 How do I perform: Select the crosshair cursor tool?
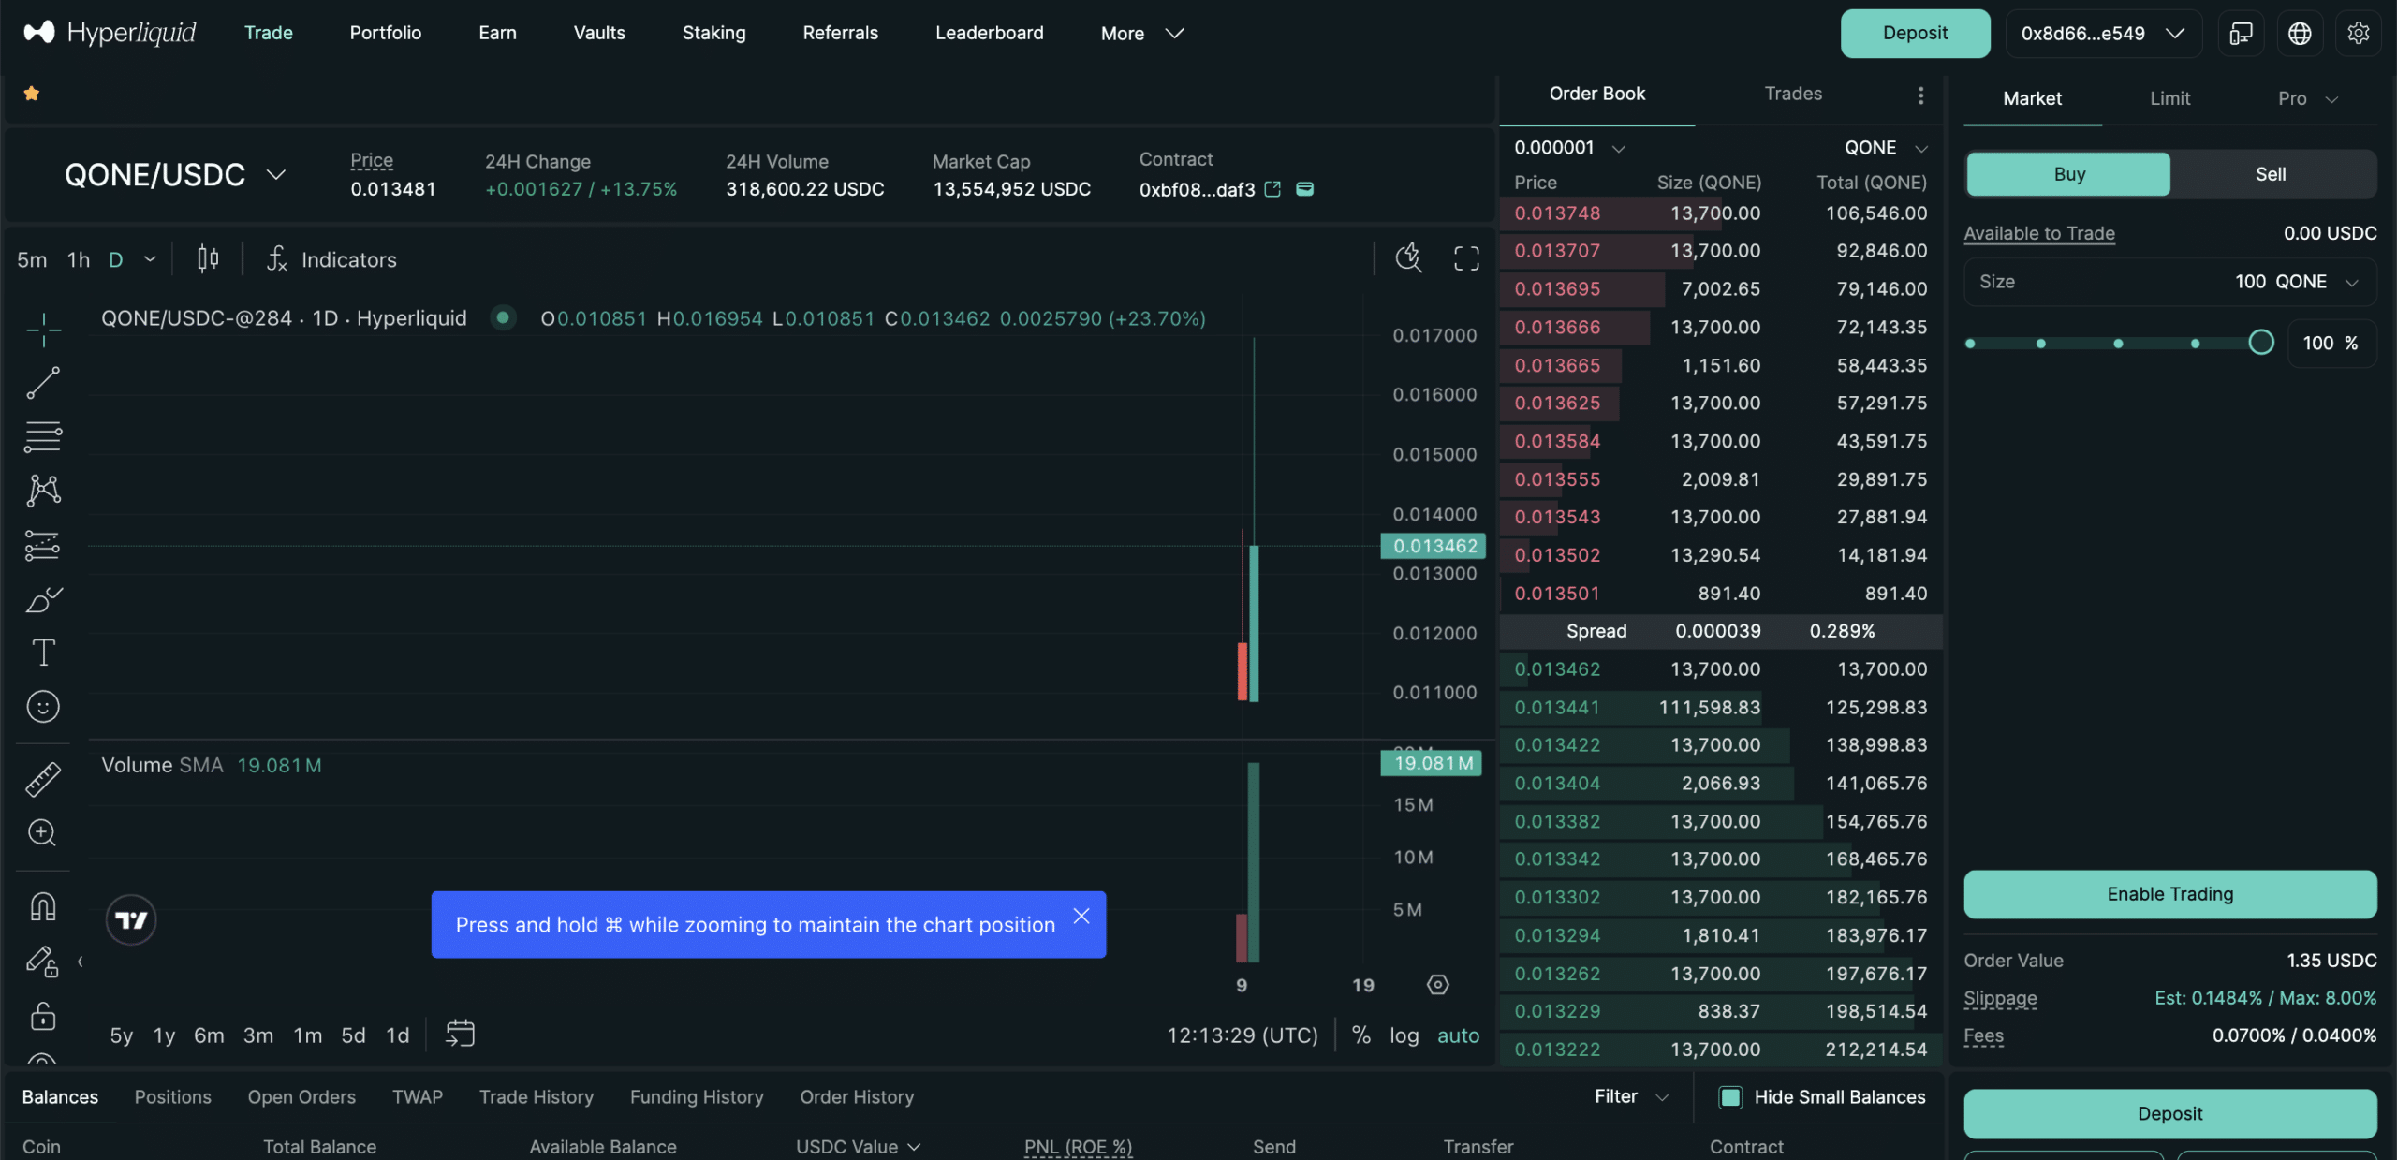(43, 330)
